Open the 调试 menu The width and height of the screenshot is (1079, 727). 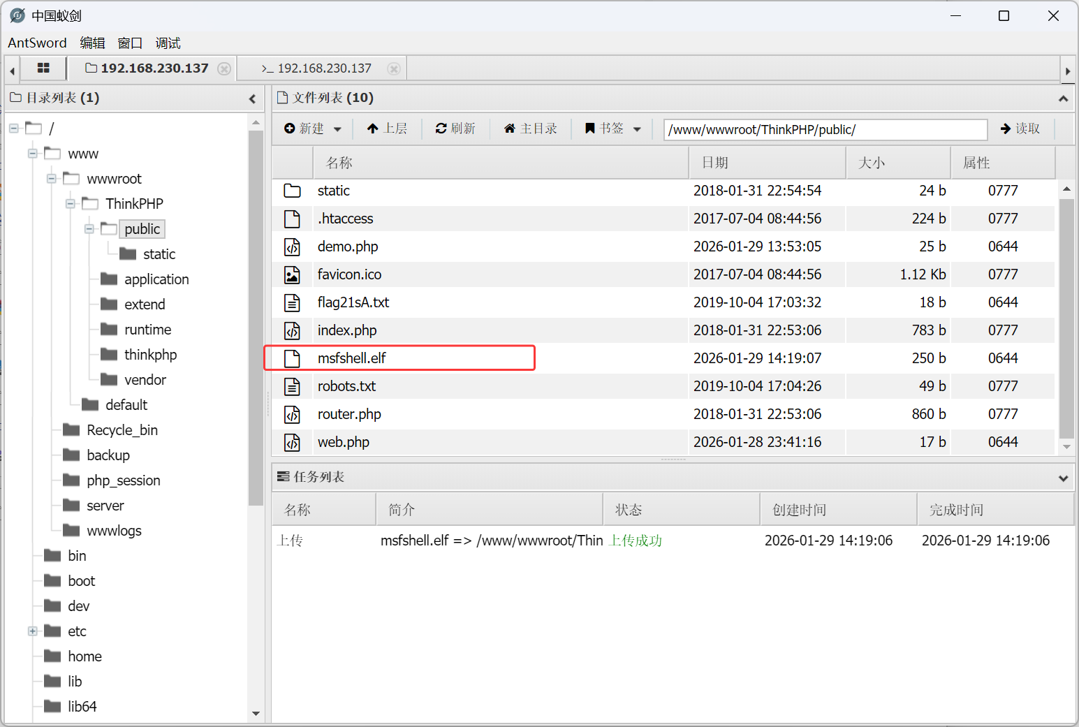pyautogui.click(x=168, y=43)
